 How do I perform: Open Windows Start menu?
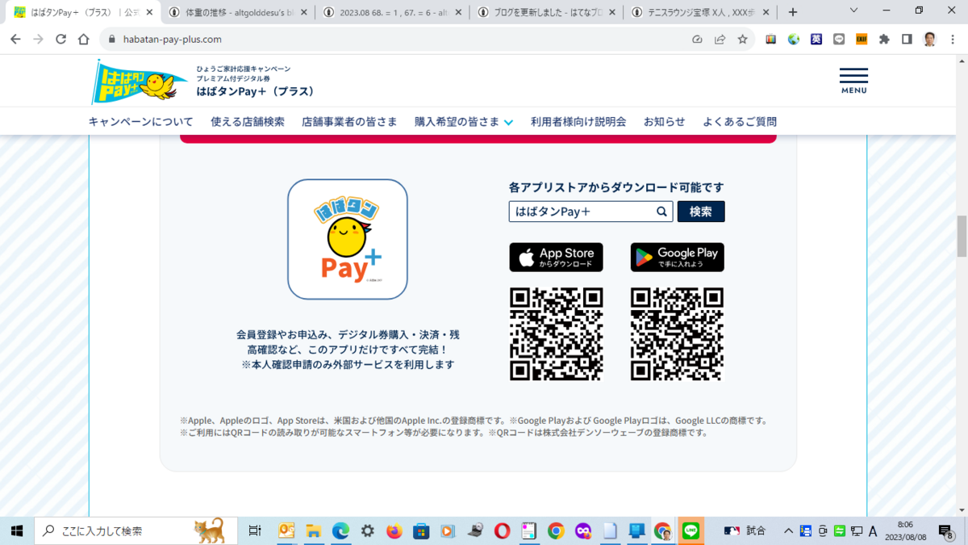click(x=16, y=531)
